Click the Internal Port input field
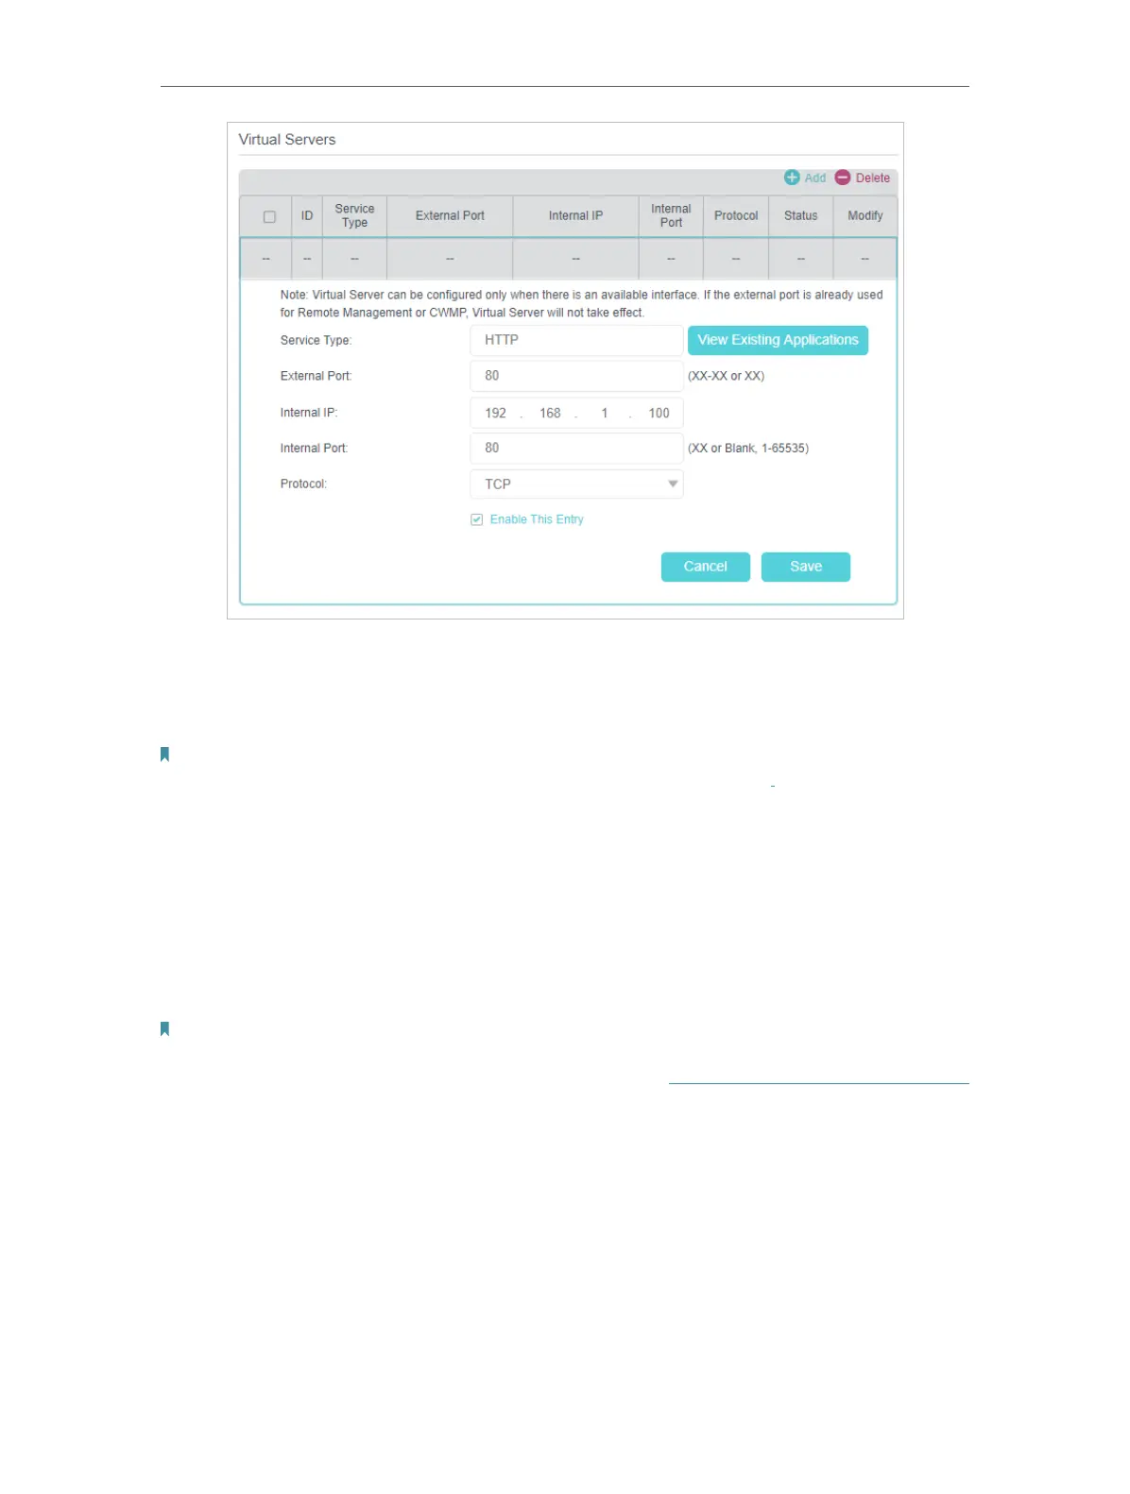The width and height of the screenshot is (1130, 1494). coord(576,448)
